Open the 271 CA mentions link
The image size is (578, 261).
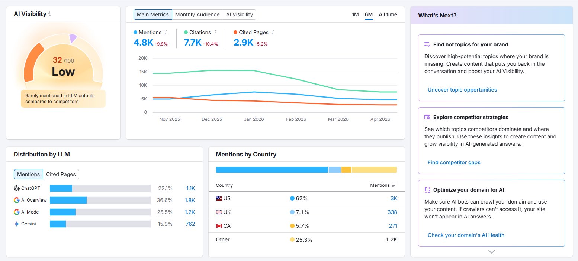[392, 226]
